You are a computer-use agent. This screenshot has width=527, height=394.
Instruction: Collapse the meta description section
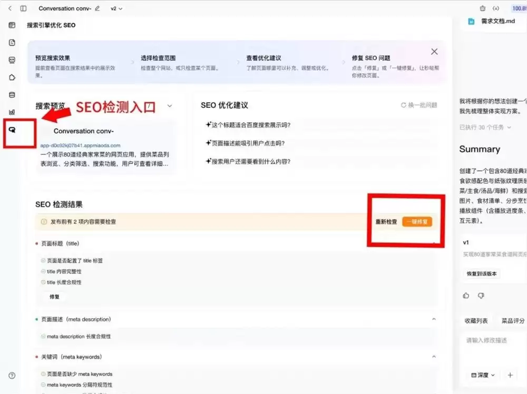[x=434, y=319]
